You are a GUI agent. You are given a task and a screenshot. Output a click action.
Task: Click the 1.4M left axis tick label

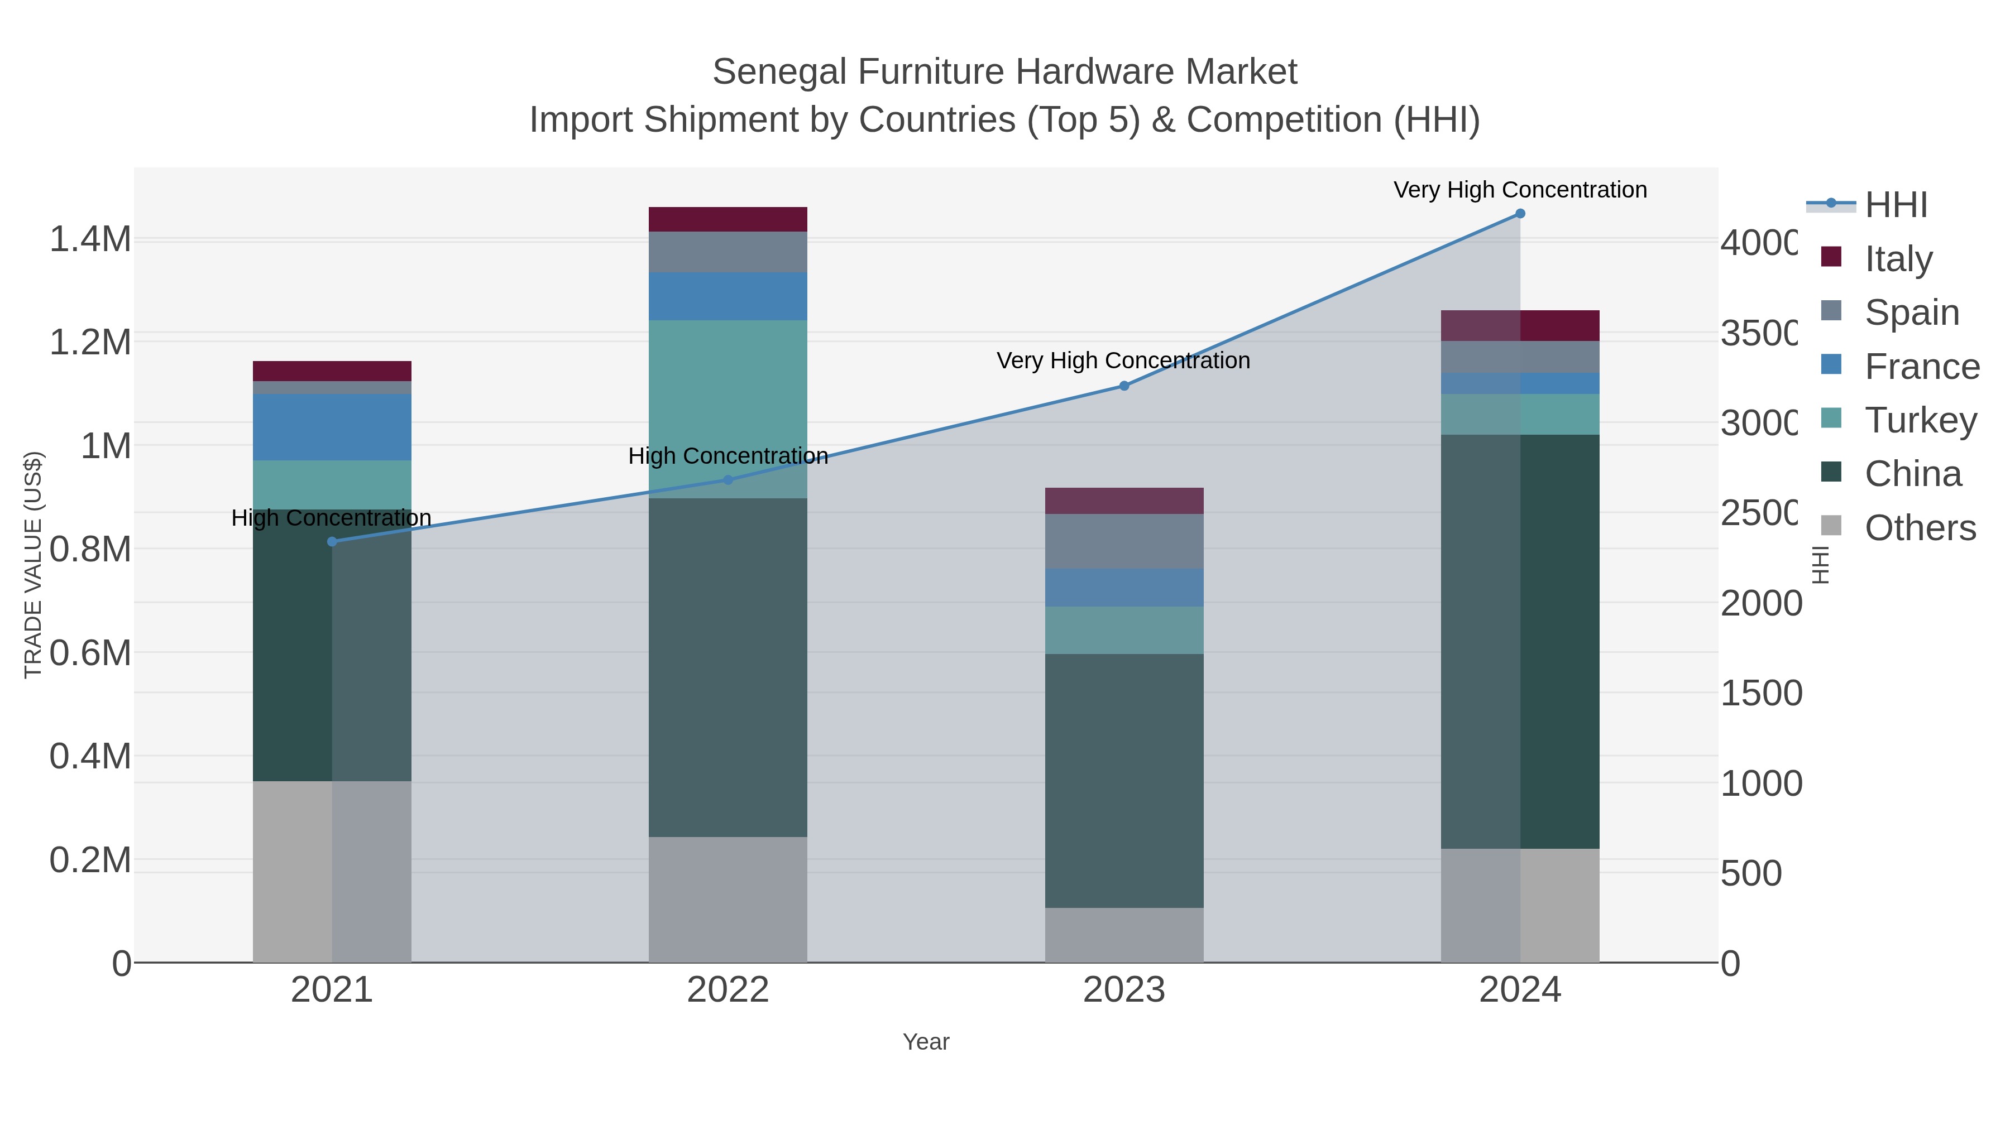pyautogui.click(x=90, y=239)
